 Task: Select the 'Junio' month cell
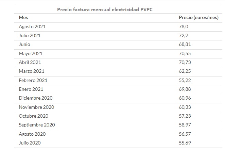25,45
